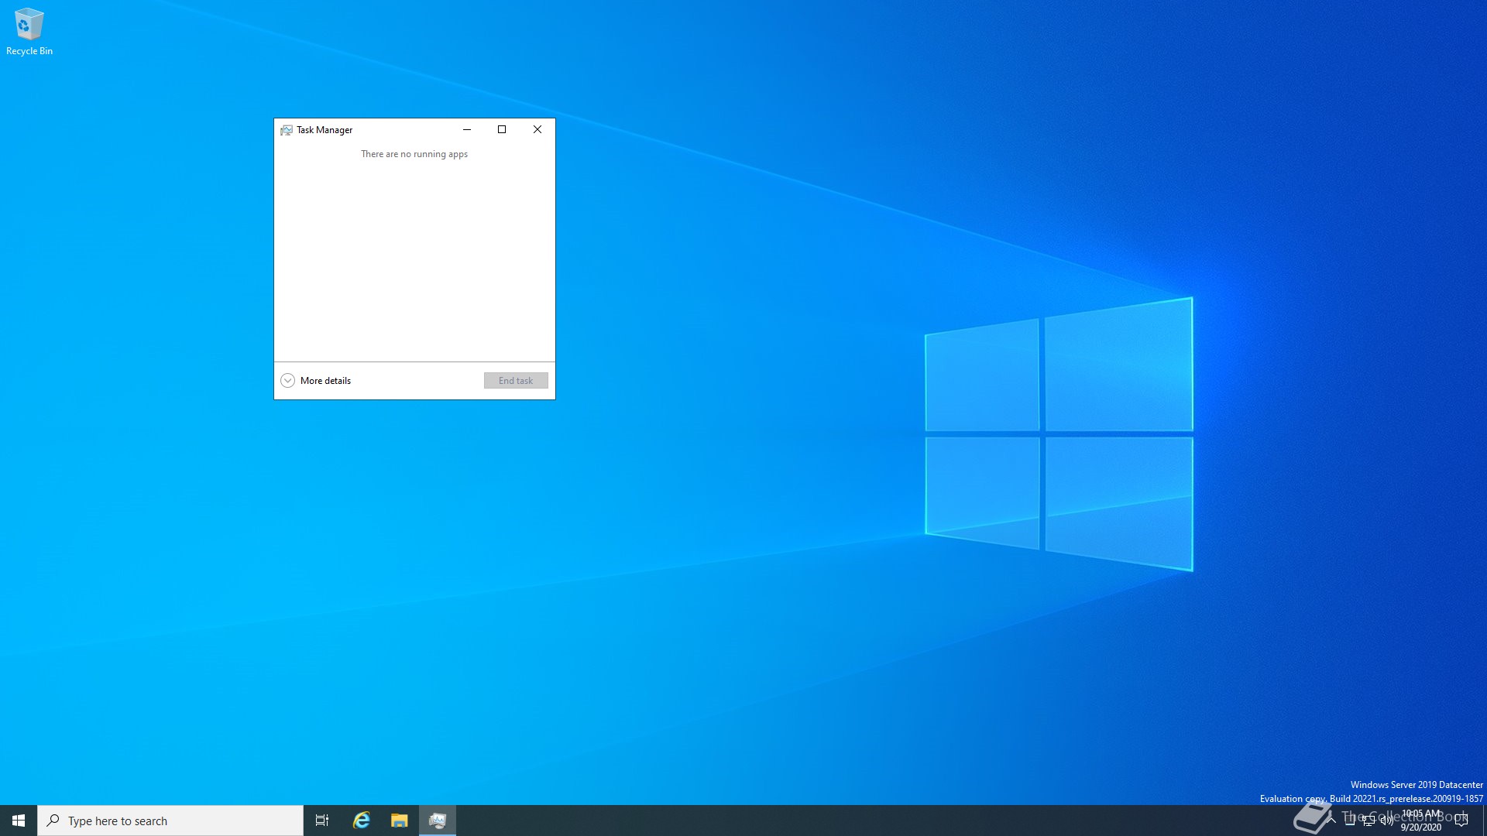Click the Type here to search box
Image resolution: width=1487 pixels, height=836 pixels.
tap(170, 821)
